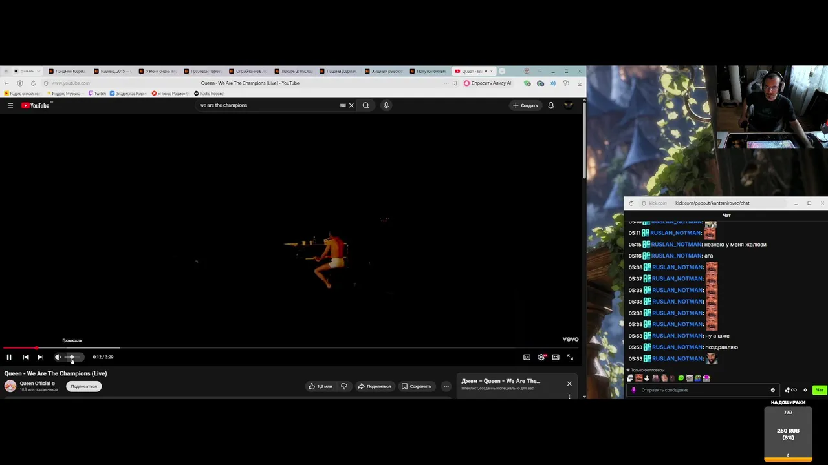Screen dimensions: 828x465
Task: Save the video with Сохранить
Action: pos(417,386)
